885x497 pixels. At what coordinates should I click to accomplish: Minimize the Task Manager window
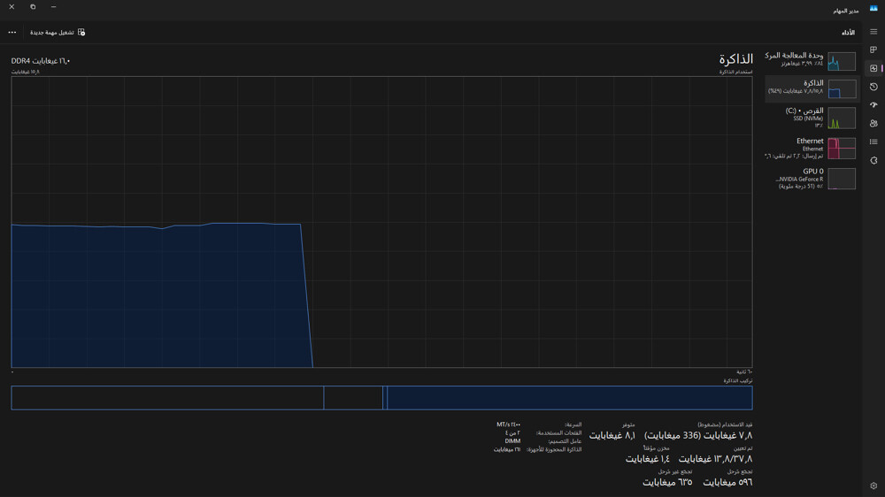click(54, 7)
